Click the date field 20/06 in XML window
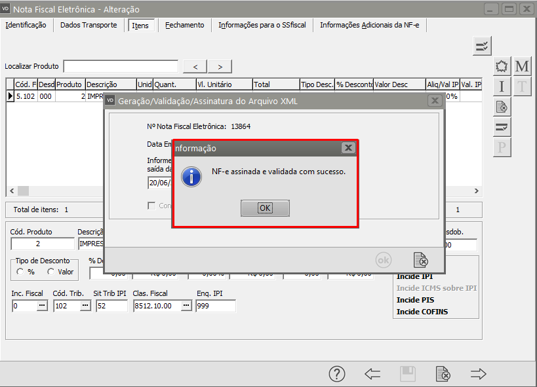Image resolution: width=537 pixels, height=387 pixels. click(x=160, y=183)
